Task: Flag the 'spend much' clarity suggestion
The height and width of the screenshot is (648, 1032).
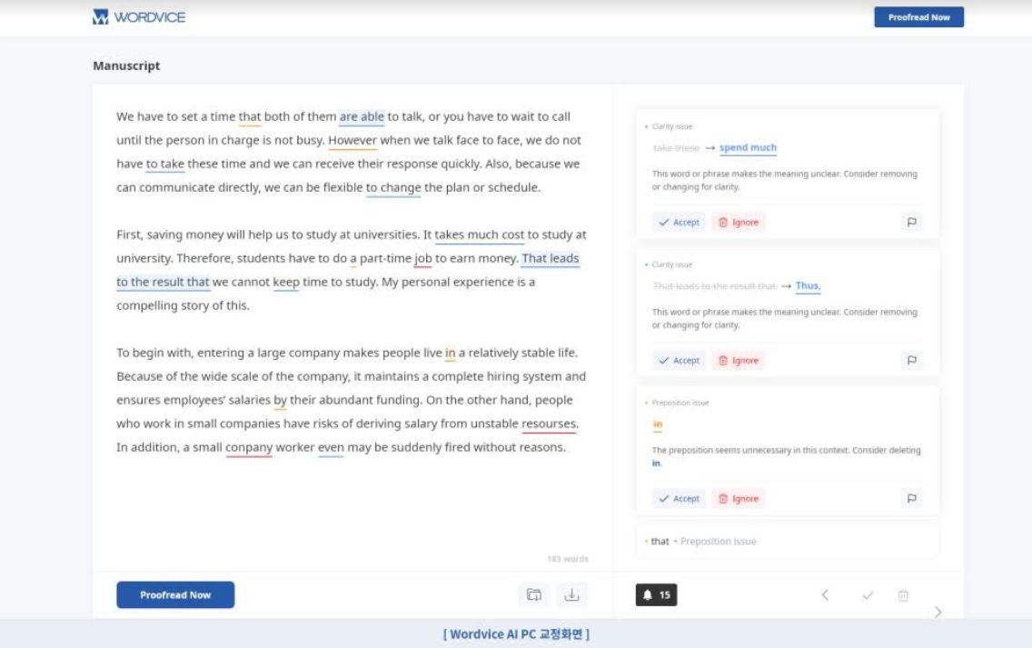Action: 911,222
